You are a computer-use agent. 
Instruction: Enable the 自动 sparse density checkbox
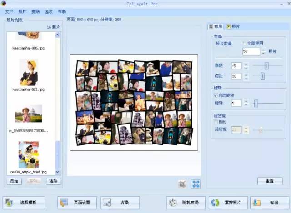tap(216, 122)
